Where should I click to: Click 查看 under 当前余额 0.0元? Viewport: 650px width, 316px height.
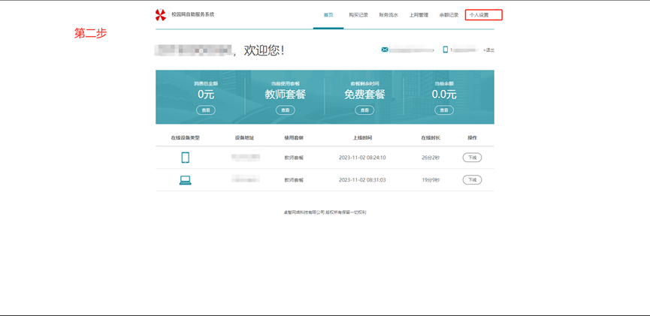point(444,110)
